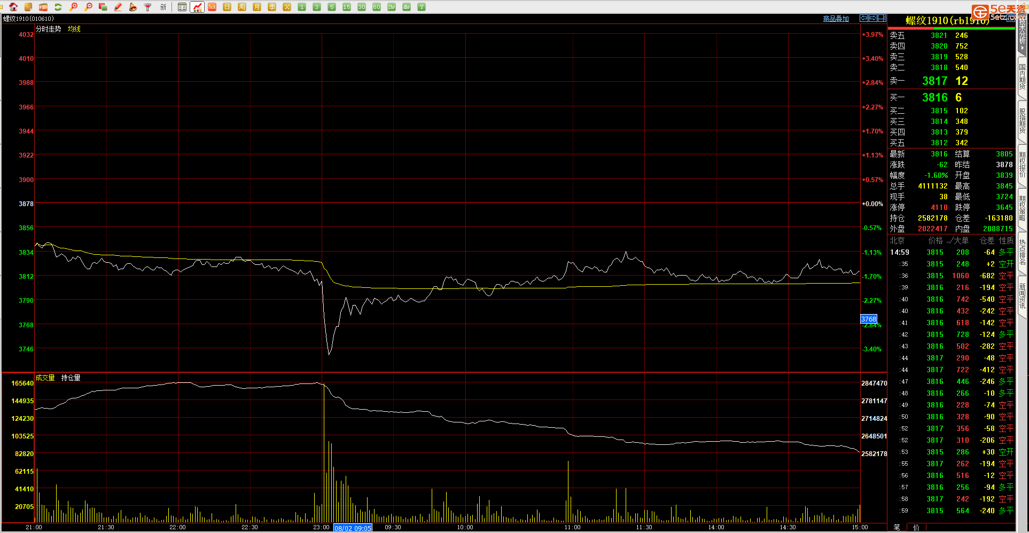Click the 买一 bid price 3816
This screenshot has height=533, width=1029.
tap(934, 97)
